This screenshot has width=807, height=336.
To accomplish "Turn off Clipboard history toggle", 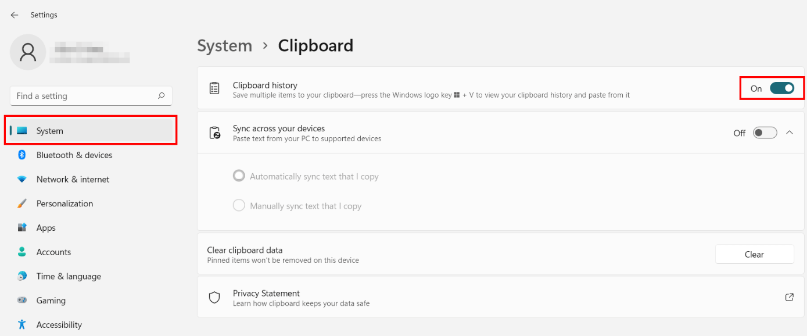I will click(781, 88).
